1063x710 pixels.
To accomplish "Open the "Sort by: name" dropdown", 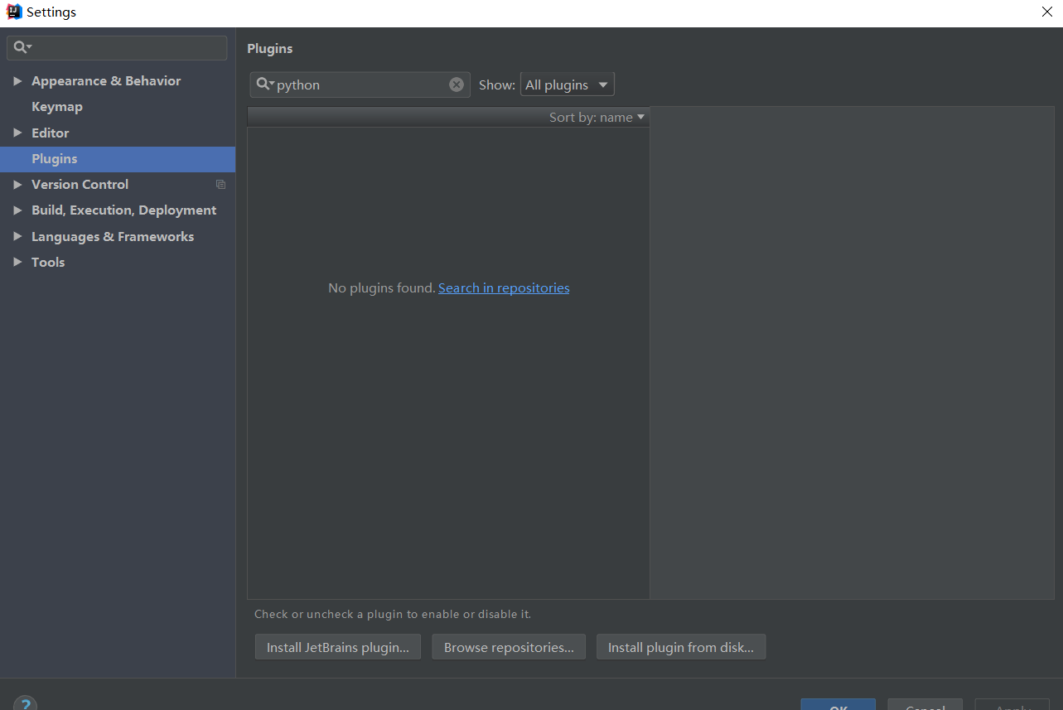I will click(x=597, y=117).
